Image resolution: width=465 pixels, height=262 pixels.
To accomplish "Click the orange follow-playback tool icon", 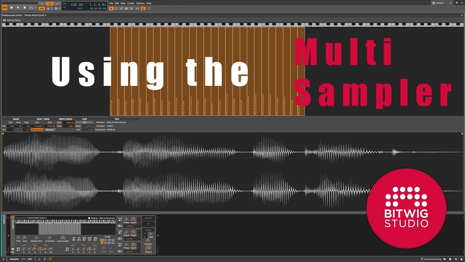I will pyautogui.click(x=143, y=8).
